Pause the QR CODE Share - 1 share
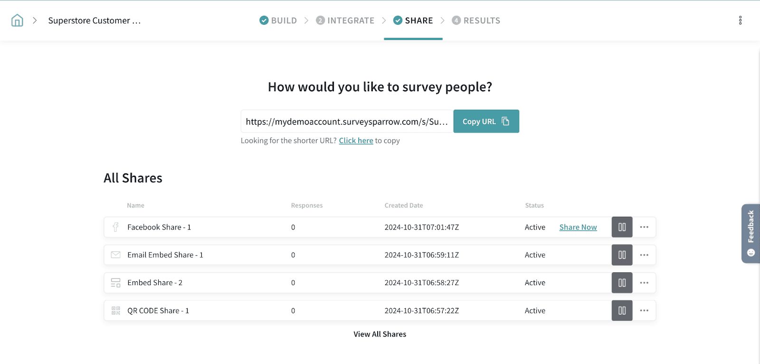Viewport: 760px width, 364px height. [x=622, y=311]
